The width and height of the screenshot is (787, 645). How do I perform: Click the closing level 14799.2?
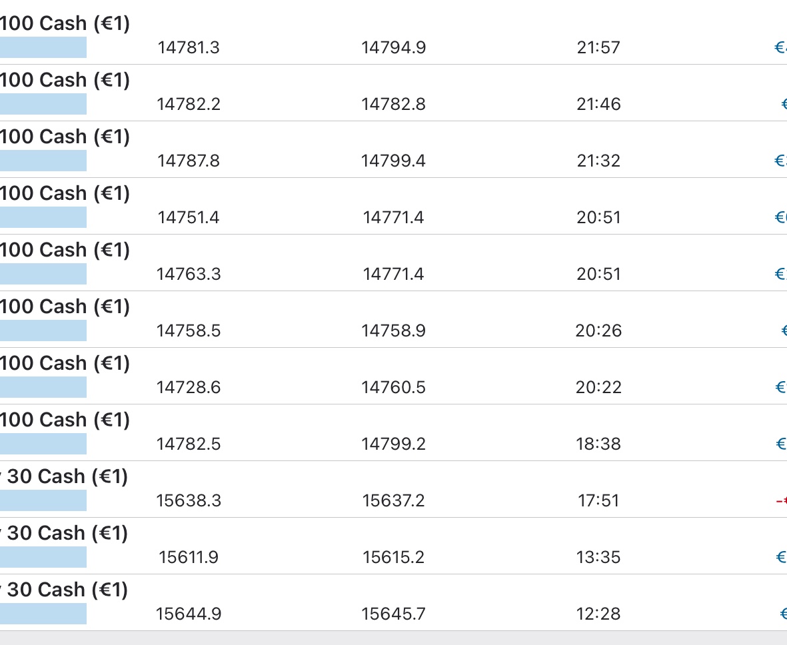[x=393, y=444]
